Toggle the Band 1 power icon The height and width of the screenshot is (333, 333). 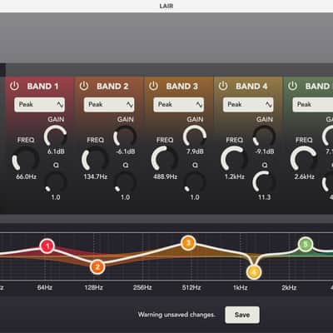click(x=14, y=86)
